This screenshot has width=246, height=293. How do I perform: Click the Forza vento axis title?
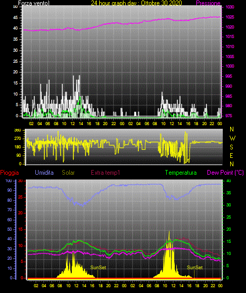pos(34,3)
